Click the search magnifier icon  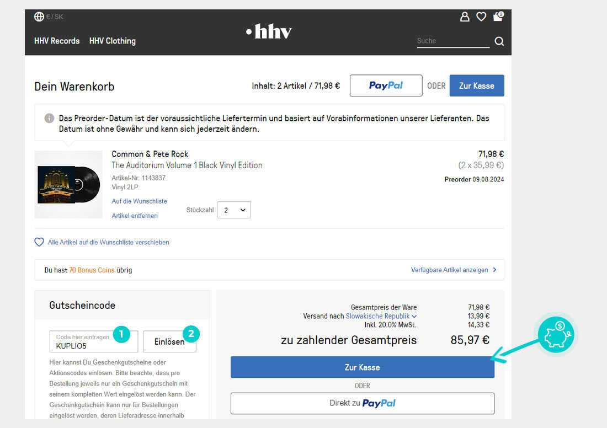tap(499, 41)
